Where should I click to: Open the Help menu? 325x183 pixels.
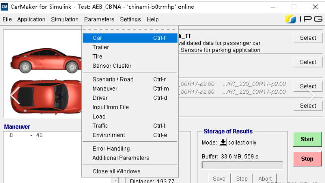pyautogui.click(x=153, y=19)
